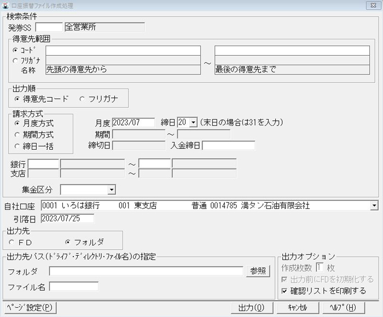This screenshot has height=317, width=383.
Task: Close the 口座振替ファイル作成処理 window
Action: coord(373,5)
